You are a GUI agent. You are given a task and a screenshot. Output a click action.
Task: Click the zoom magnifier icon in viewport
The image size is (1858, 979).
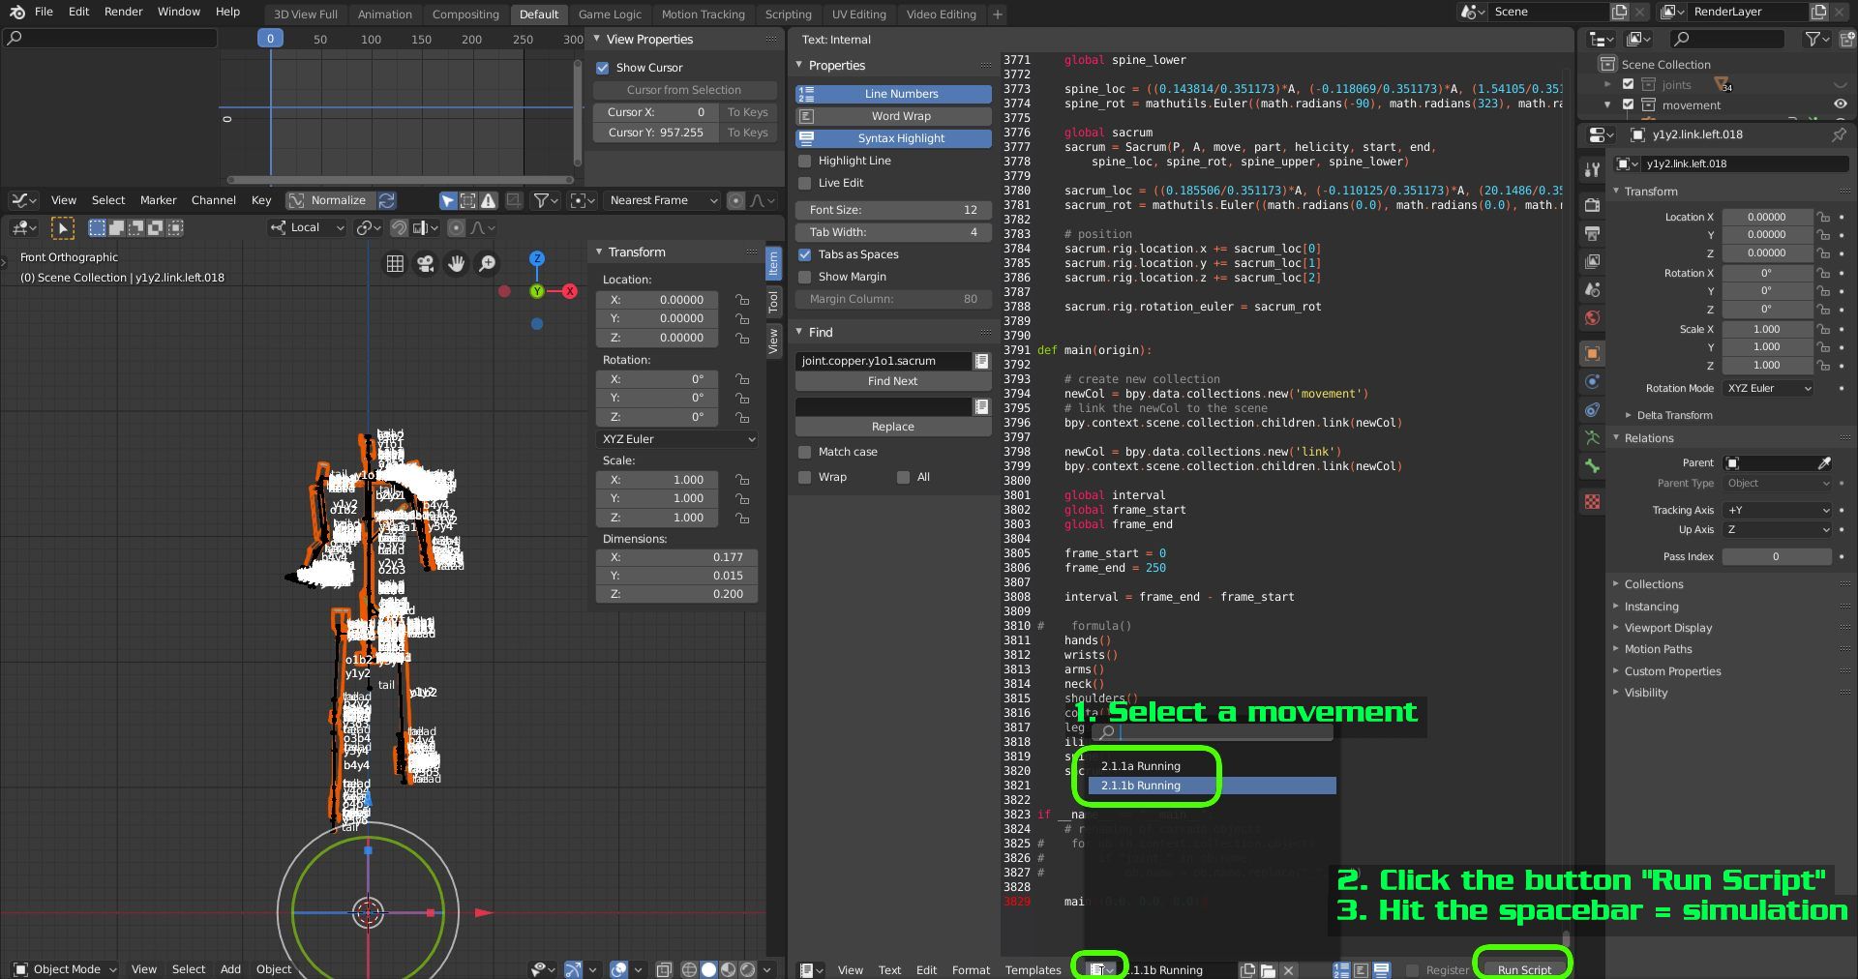coord(487,264)
